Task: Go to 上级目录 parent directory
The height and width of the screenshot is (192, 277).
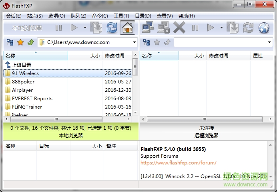Action: pos(22,65)
